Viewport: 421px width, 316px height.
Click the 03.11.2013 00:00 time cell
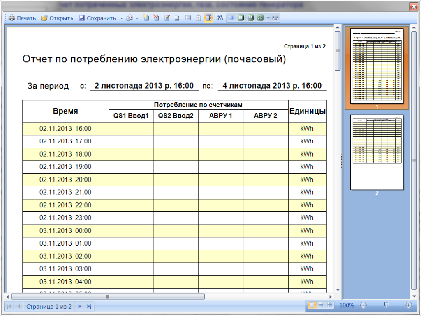pos(65,231)
